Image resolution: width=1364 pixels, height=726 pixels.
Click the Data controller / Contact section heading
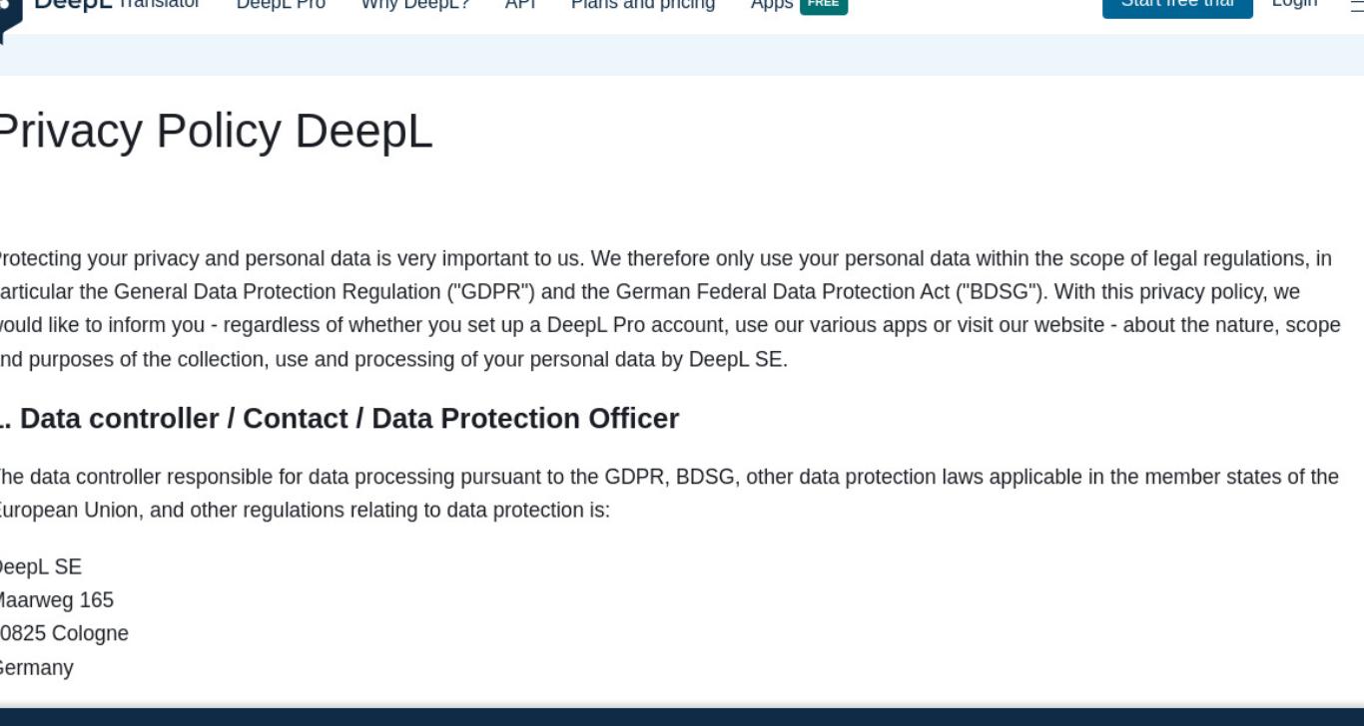(339, 418)
